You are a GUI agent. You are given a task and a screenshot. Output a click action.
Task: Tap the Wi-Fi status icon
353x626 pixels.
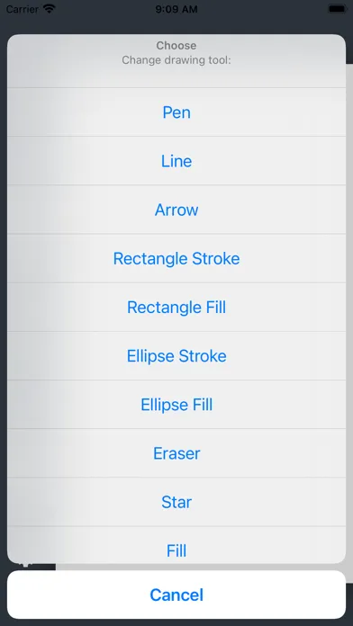(50, 9)
